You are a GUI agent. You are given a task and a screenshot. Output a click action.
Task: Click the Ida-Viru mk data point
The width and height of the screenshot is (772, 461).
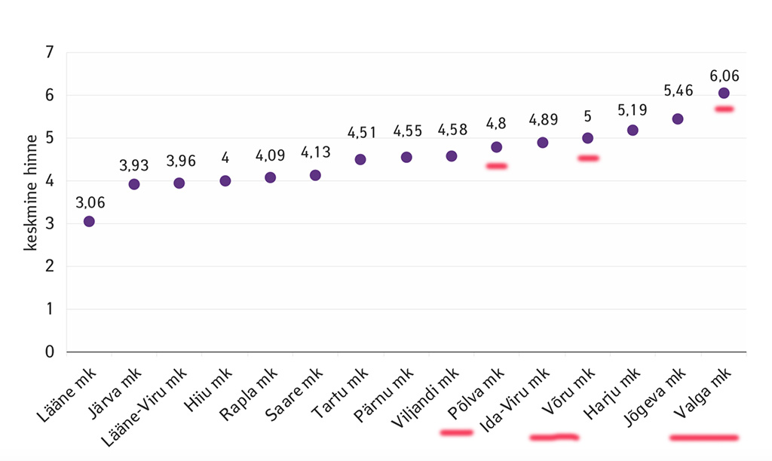coord(542,143)
